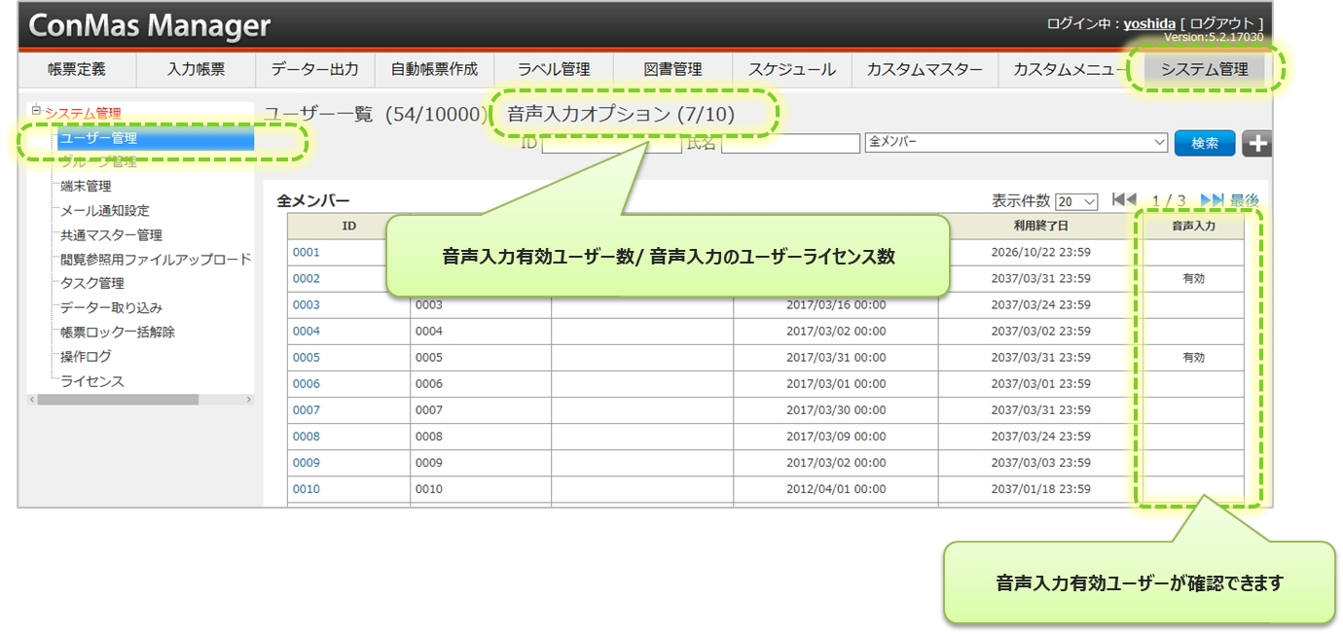Image resolution: width=1343 pixels, height=634 pixels.
Task: Open user ID 0001 link
Action: tap(306, 252)
